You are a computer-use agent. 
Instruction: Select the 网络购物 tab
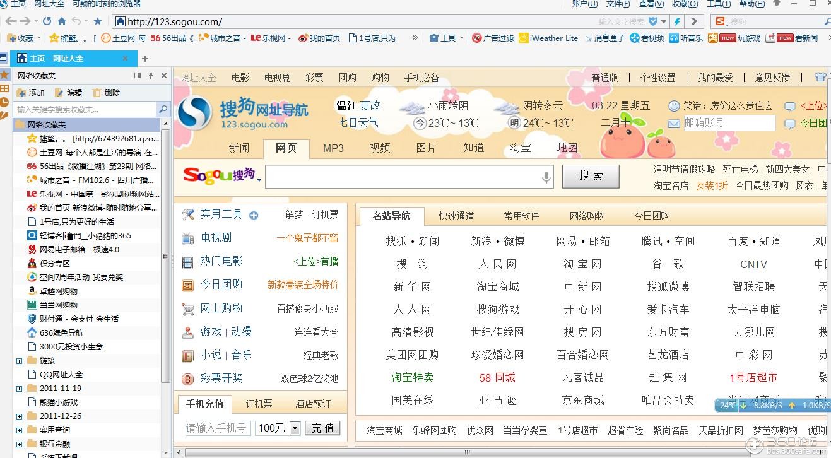[587, 216]
